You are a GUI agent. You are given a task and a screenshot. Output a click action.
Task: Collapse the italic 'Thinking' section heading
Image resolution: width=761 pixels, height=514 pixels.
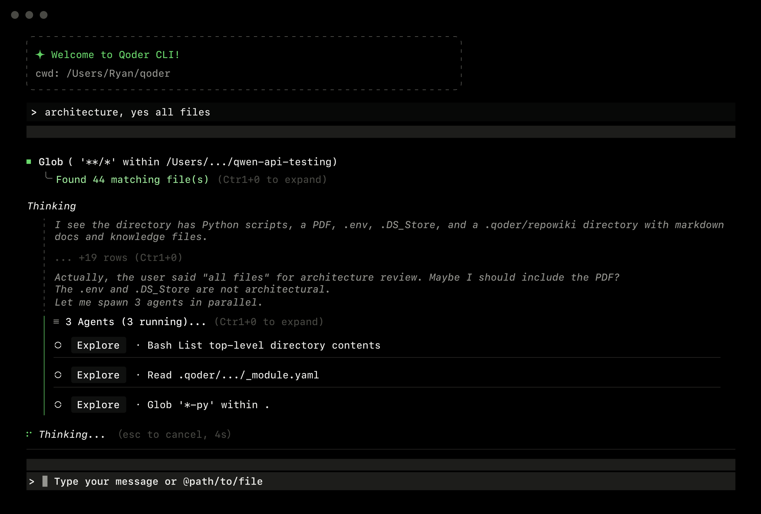pyautogui.click(x=52, y=206)
